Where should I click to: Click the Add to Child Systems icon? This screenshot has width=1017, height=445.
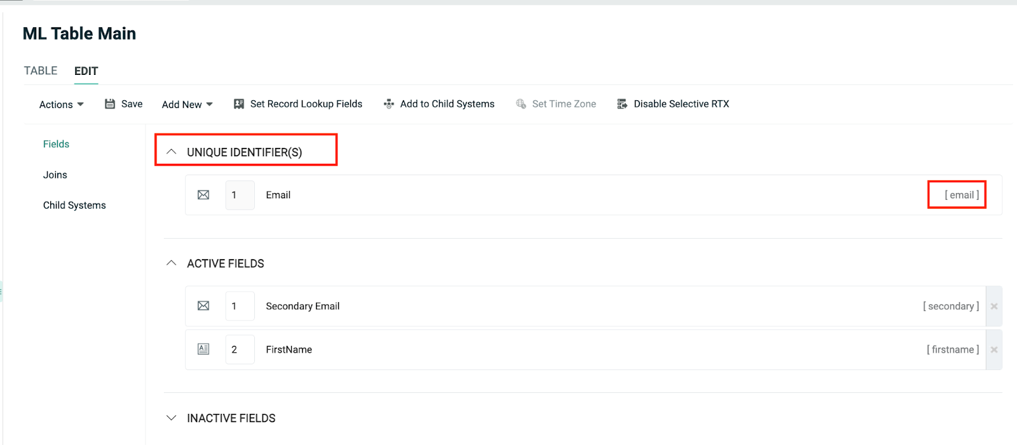389,104
